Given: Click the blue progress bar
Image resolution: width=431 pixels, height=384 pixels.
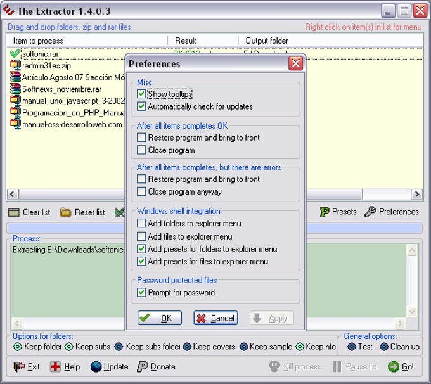Looking at the screenshot, I should (x=214, y=228).
